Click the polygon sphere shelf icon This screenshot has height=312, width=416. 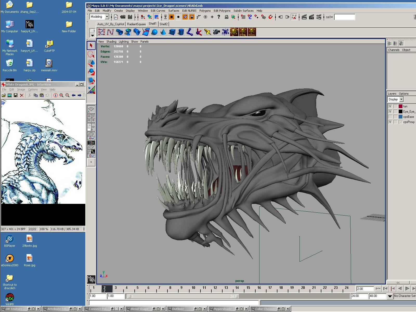[154, 32]
